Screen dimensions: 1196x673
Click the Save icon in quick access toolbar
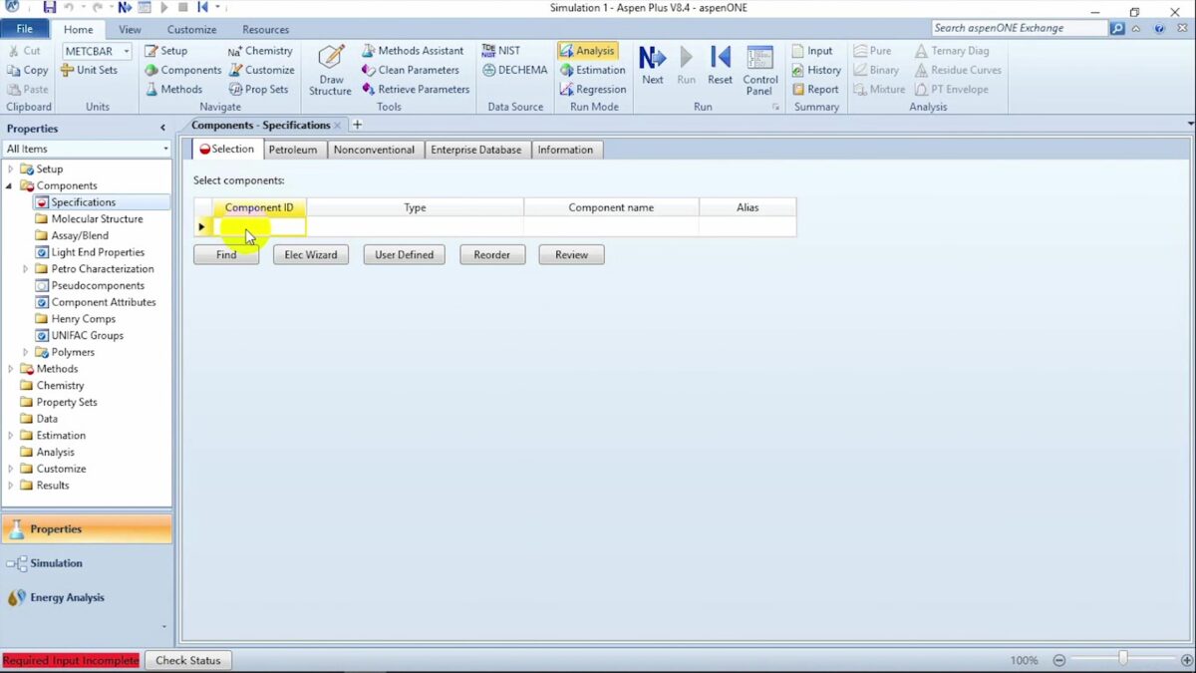pyautogui.click(x=50, y=7)
